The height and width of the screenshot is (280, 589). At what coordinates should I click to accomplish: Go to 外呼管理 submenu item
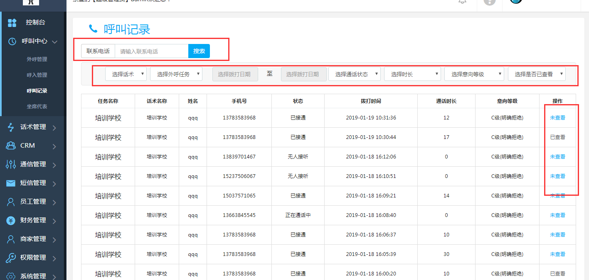pos(37,59)
